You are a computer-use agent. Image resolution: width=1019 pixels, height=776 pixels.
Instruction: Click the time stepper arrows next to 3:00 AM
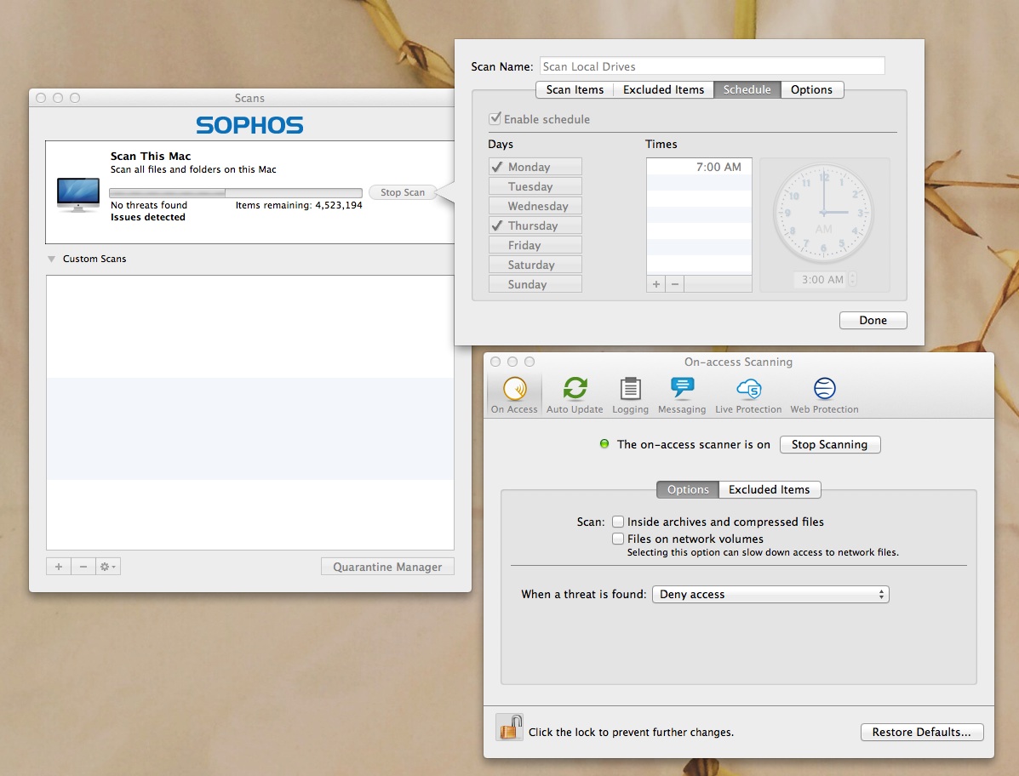[853, 279]
